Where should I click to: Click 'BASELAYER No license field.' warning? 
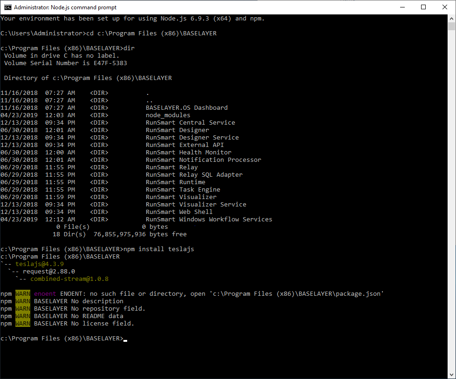pos(84,324)
